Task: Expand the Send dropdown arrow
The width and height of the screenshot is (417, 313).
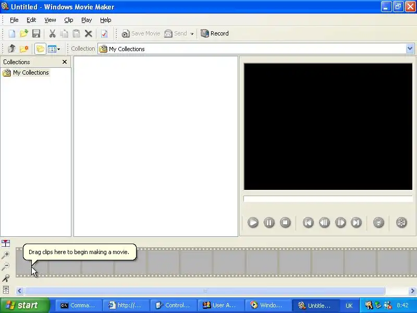Action: 192,34
